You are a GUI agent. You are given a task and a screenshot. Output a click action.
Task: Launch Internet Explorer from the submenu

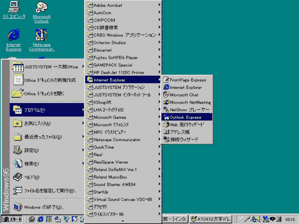point(187,88)
